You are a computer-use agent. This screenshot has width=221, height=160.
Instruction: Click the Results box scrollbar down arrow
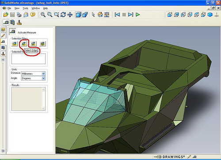43,108
